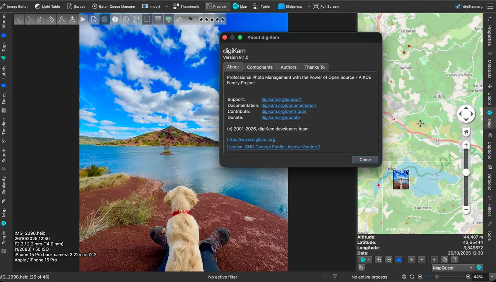Open the Survey tool

[x=76, y=7]
